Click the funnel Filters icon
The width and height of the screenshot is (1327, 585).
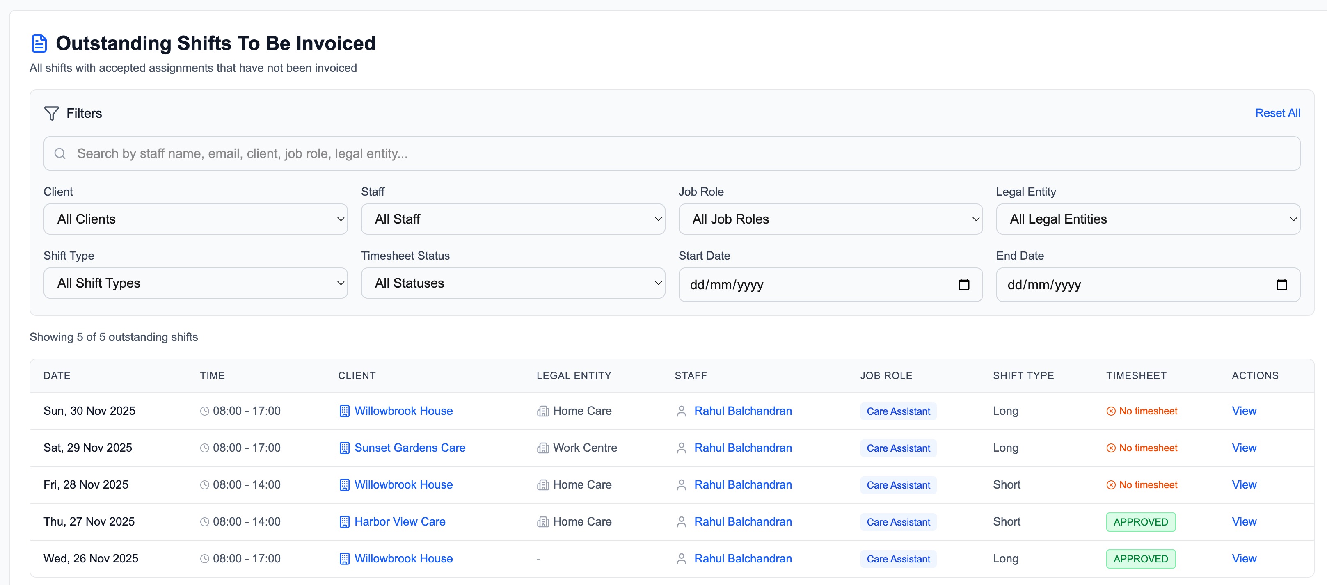52,113
